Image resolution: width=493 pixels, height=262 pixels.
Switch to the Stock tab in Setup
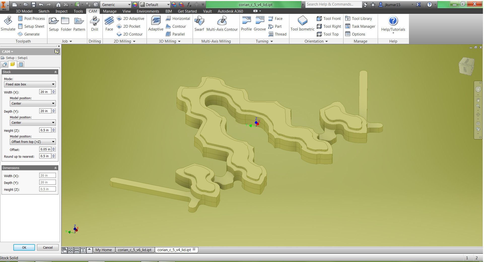(12, 64)
